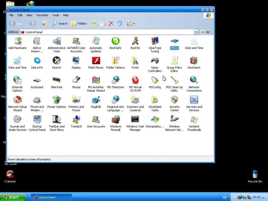Click the Go button
This screenshot has height=201, width=268.
[205, 32]
